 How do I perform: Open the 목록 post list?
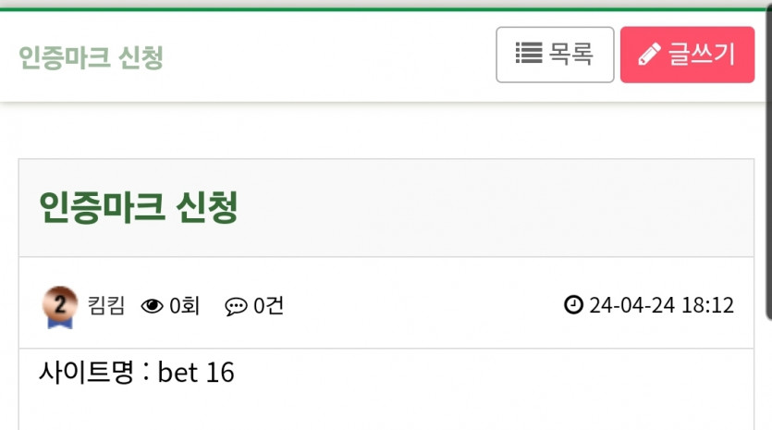(555, 55)
